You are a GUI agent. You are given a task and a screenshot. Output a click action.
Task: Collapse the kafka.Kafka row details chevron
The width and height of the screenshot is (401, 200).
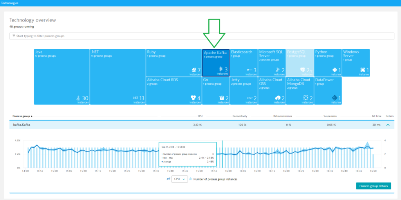pos(388,125)
